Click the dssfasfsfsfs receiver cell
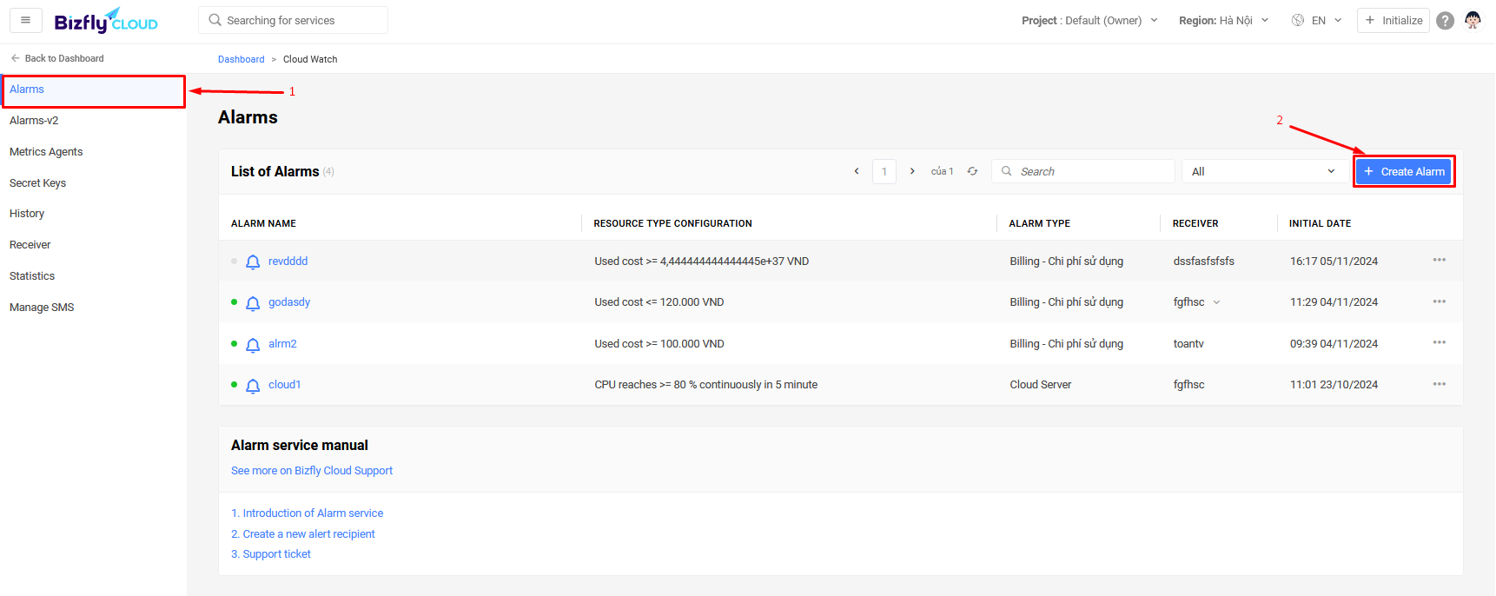 [x=1204, y=261]
